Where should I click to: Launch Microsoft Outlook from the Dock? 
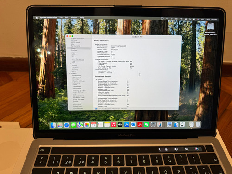click(133, 124)
